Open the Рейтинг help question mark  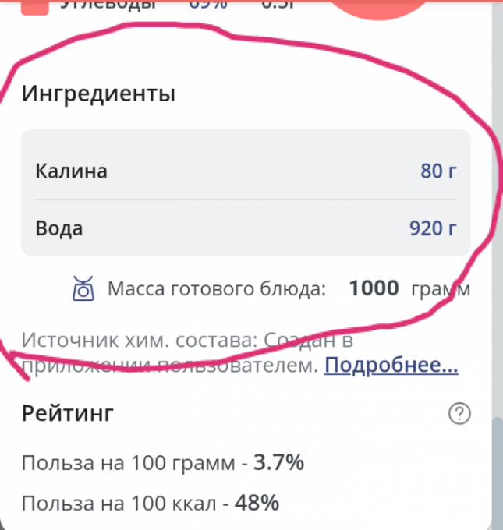pyautogui.click(x=459, y=413)
